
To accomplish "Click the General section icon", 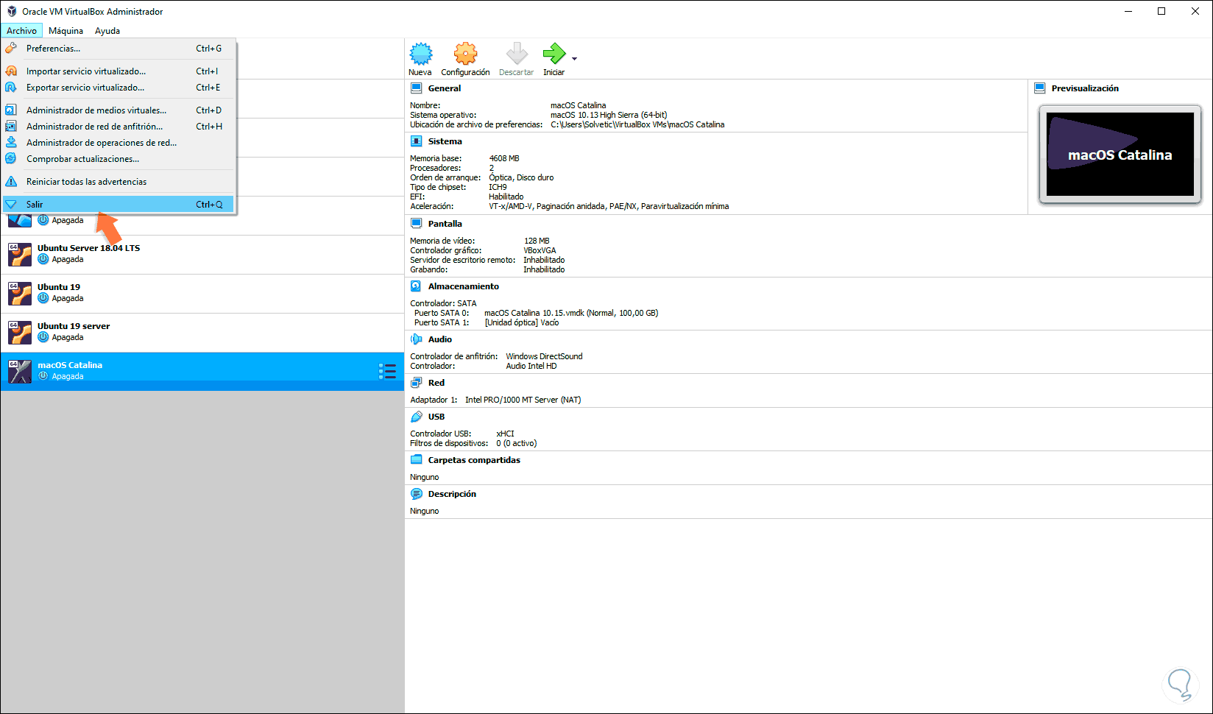I will click(x=416, y=88).
